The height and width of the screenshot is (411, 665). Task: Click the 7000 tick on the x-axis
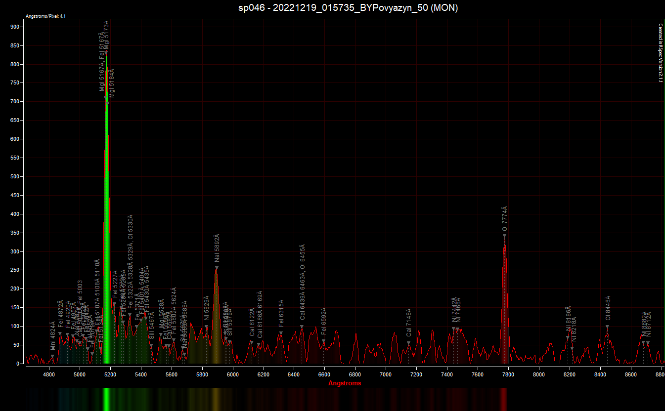386,374
